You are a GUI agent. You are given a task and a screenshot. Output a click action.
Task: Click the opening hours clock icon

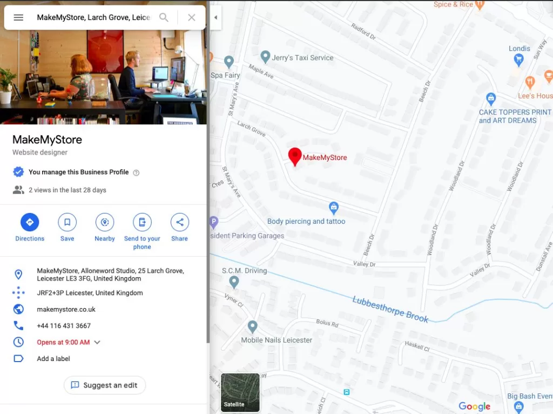click(x=18, y=342)
